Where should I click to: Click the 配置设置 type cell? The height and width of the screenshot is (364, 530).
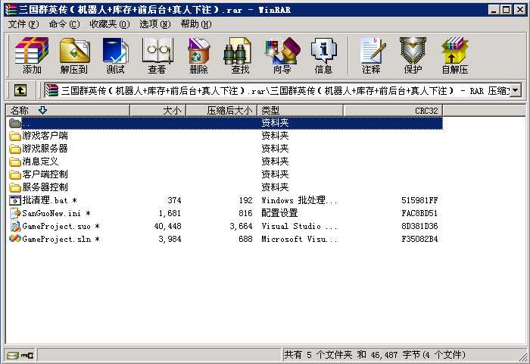279,213
